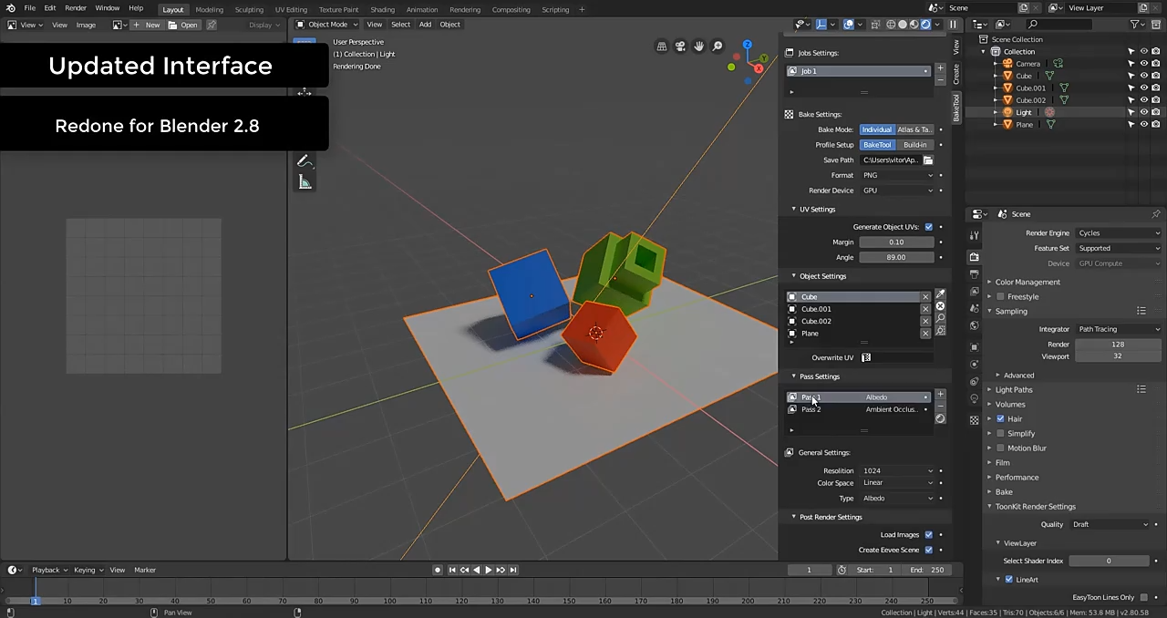Open the Render menu in the top bar

click(x=76, y=9)
